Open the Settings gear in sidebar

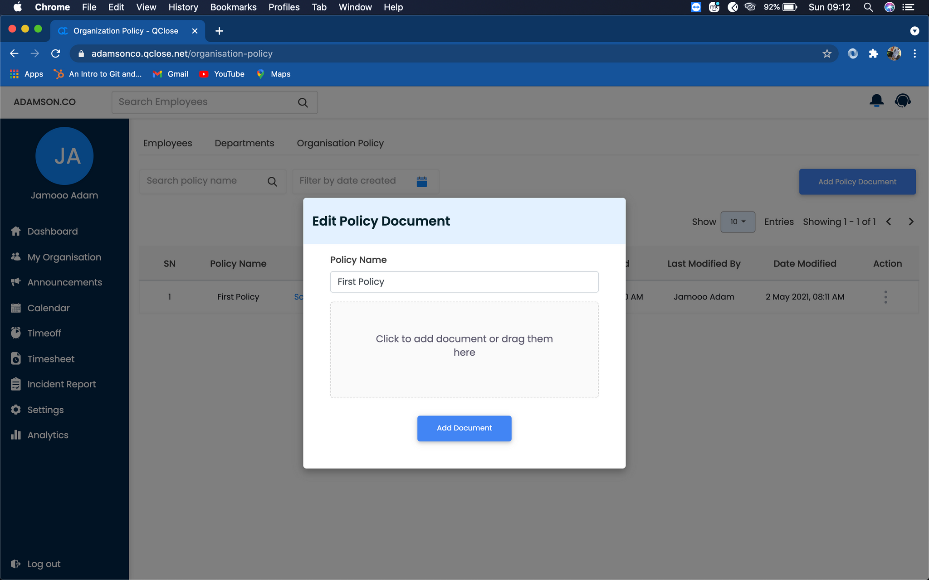click(x=16, y=410)
